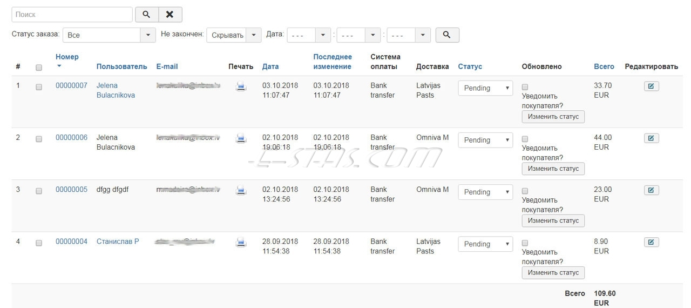Open the first Дата dropdown
Screen dimensions: 691x308
coord(309,35)
